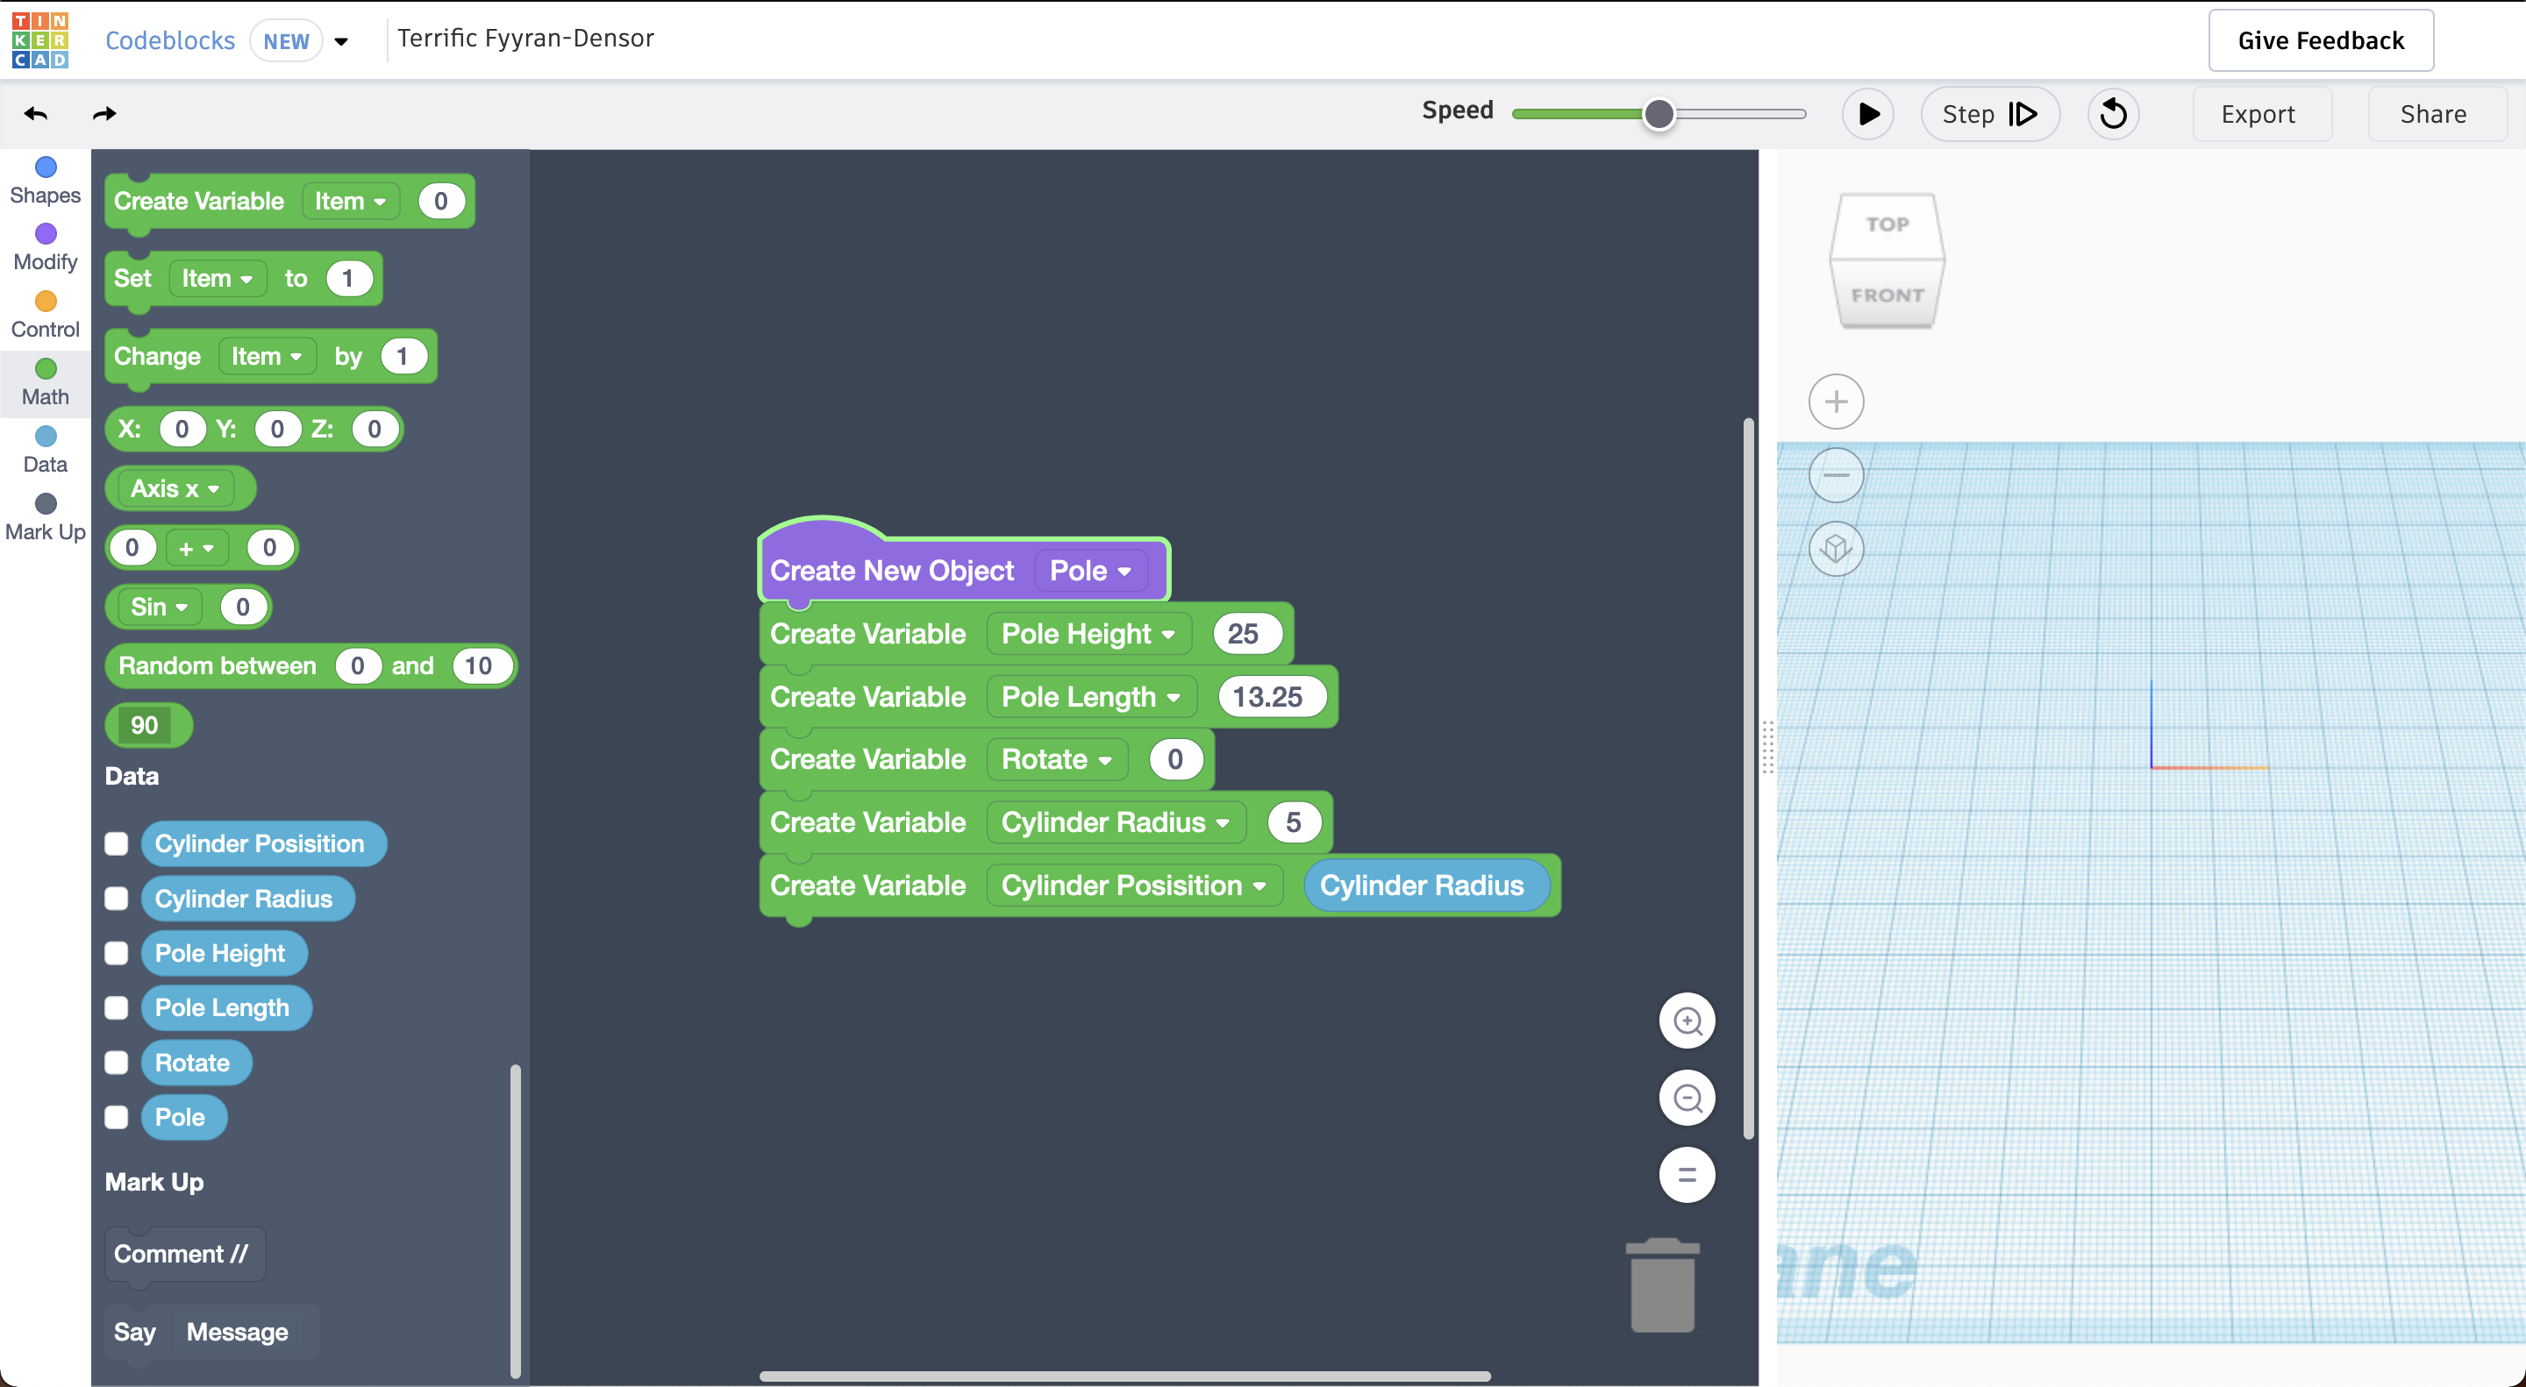Click the undo arrow icon
The image size is (2526, 1387).
click(36, 115)
